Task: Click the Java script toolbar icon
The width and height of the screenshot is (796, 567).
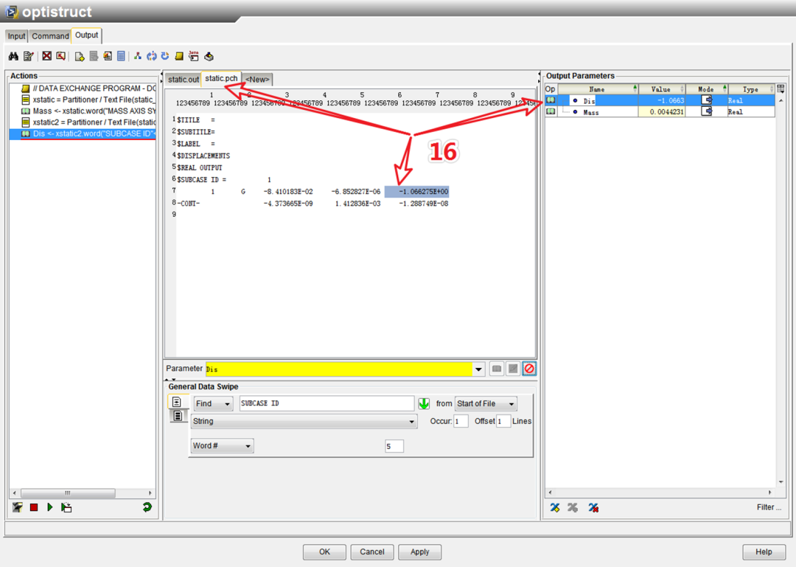Action: [x=193, y=56]
